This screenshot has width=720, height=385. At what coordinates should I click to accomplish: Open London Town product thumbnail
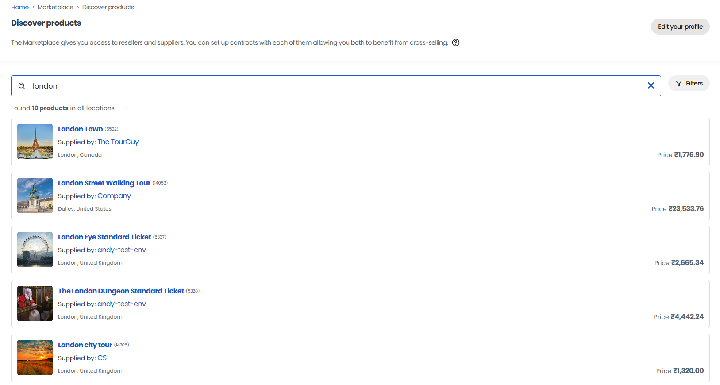click(35, 142)
